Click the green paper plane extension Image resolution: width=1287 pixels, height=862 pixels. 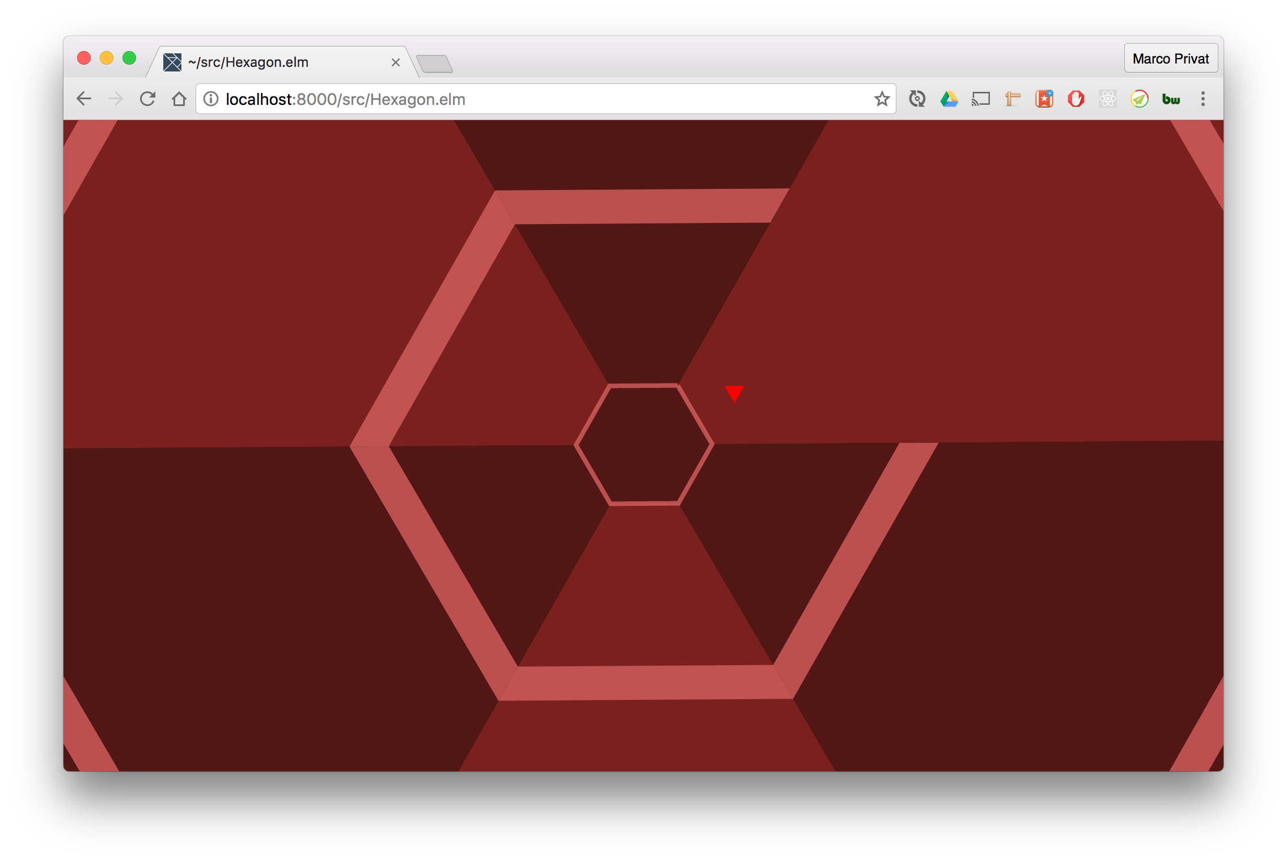click(x=1139, y=99)
